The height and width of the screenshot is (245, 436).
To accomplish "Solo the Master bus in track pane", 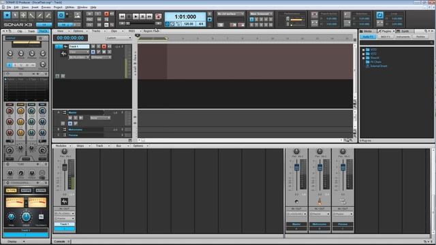I will click(x=76, y=118).
